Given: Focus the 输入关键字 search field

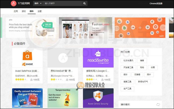Looking at the screenshot, I should point(62,3).
